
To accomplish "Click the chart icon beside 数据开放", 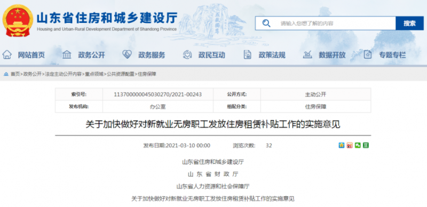I will 307,55.
